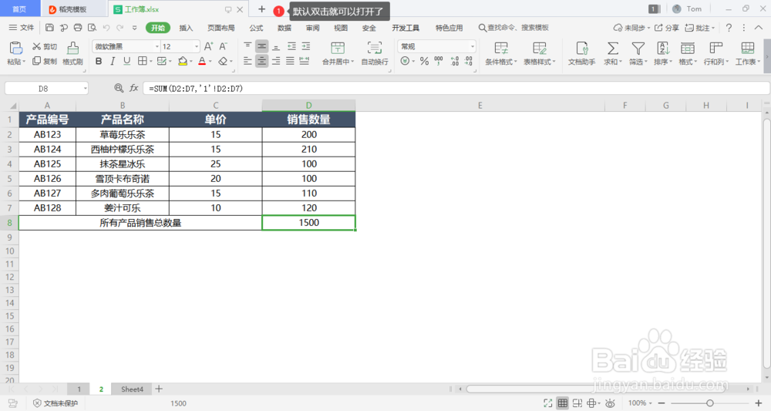This screenshot has width=771, height=411.
Task: Click the Redo arrow icon
Action: [x=120, y=28]
